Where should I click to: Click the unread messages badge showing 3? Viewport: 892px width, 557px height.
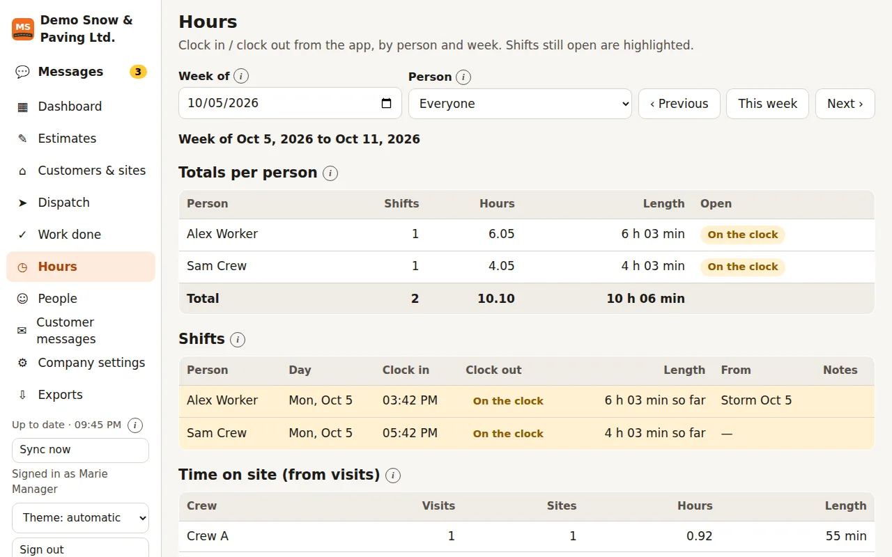click(x=138, y=72)
